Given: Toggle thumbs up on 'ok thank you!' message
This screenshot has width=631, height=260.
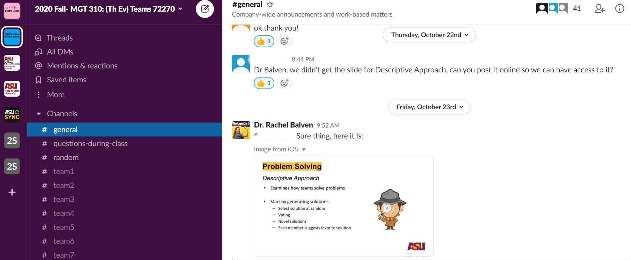Looking at the screenshot, I should point(264,41).
